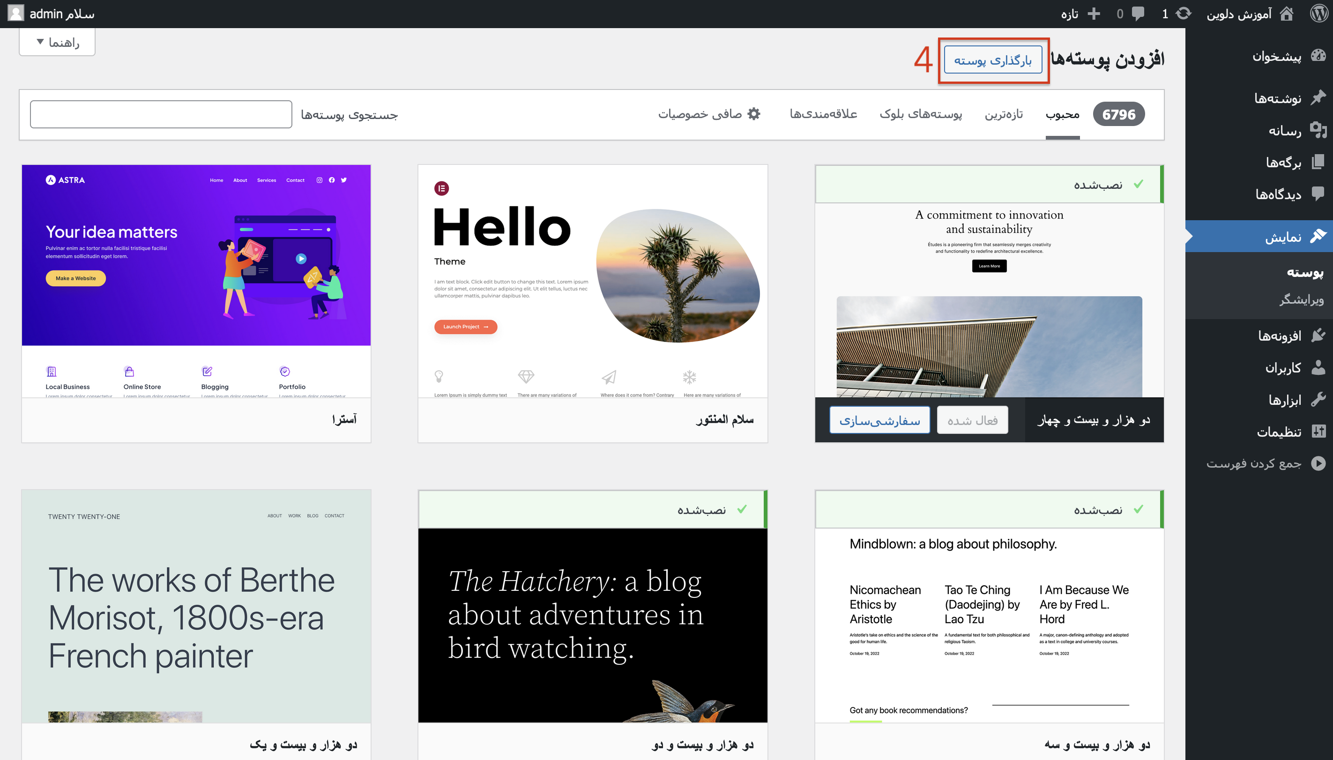
Task: Open the Twenty Twenty-Two Hatchery theme thumbnail
Action: [x=593, y=626]
